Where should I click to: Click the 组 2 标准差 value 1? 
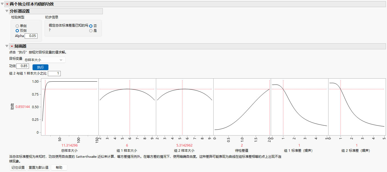(x=357, y=145)
